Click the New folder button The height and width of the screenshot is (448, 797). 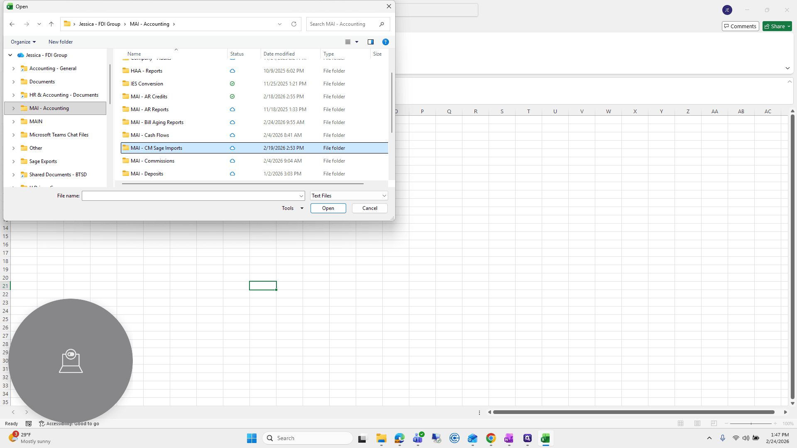pyautogui.click(x=61, y=42)
